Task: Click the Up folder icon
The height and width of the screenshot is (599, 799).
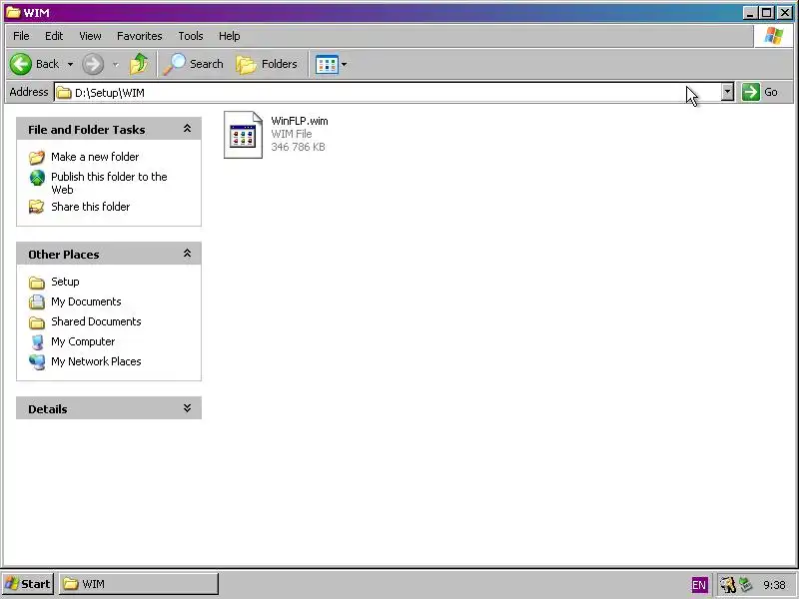Action: (139, 64)
